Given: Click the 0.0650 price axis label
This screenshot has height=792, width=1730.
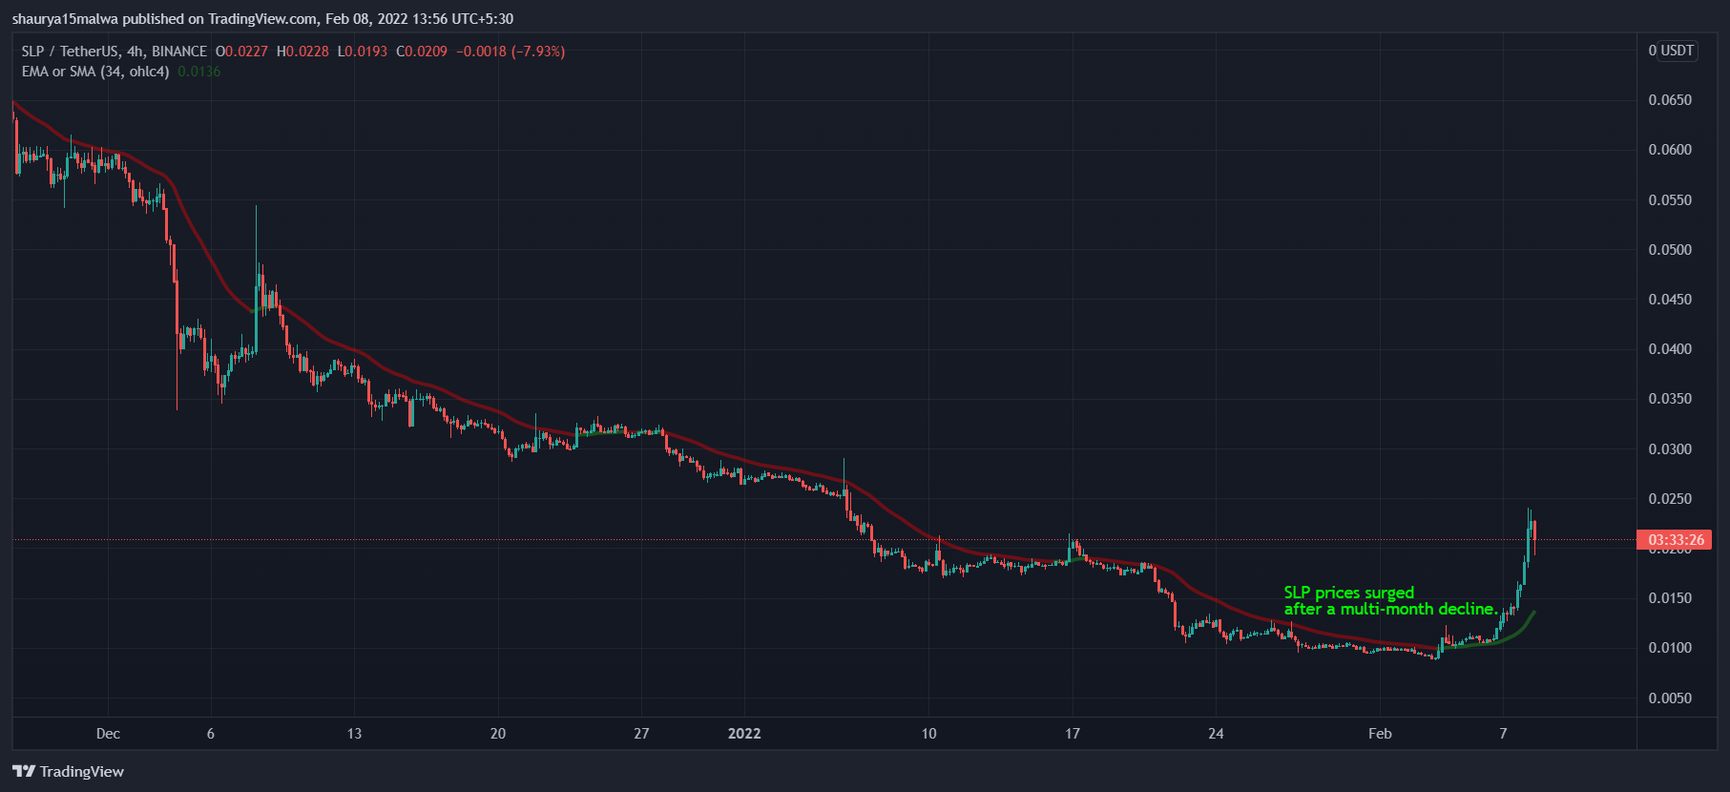Looking at the screenshot, I should point(1670,100).
